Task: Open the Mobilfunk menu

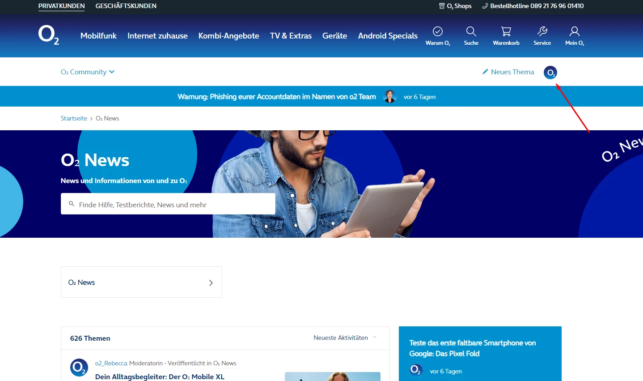Action: point(98,36)
